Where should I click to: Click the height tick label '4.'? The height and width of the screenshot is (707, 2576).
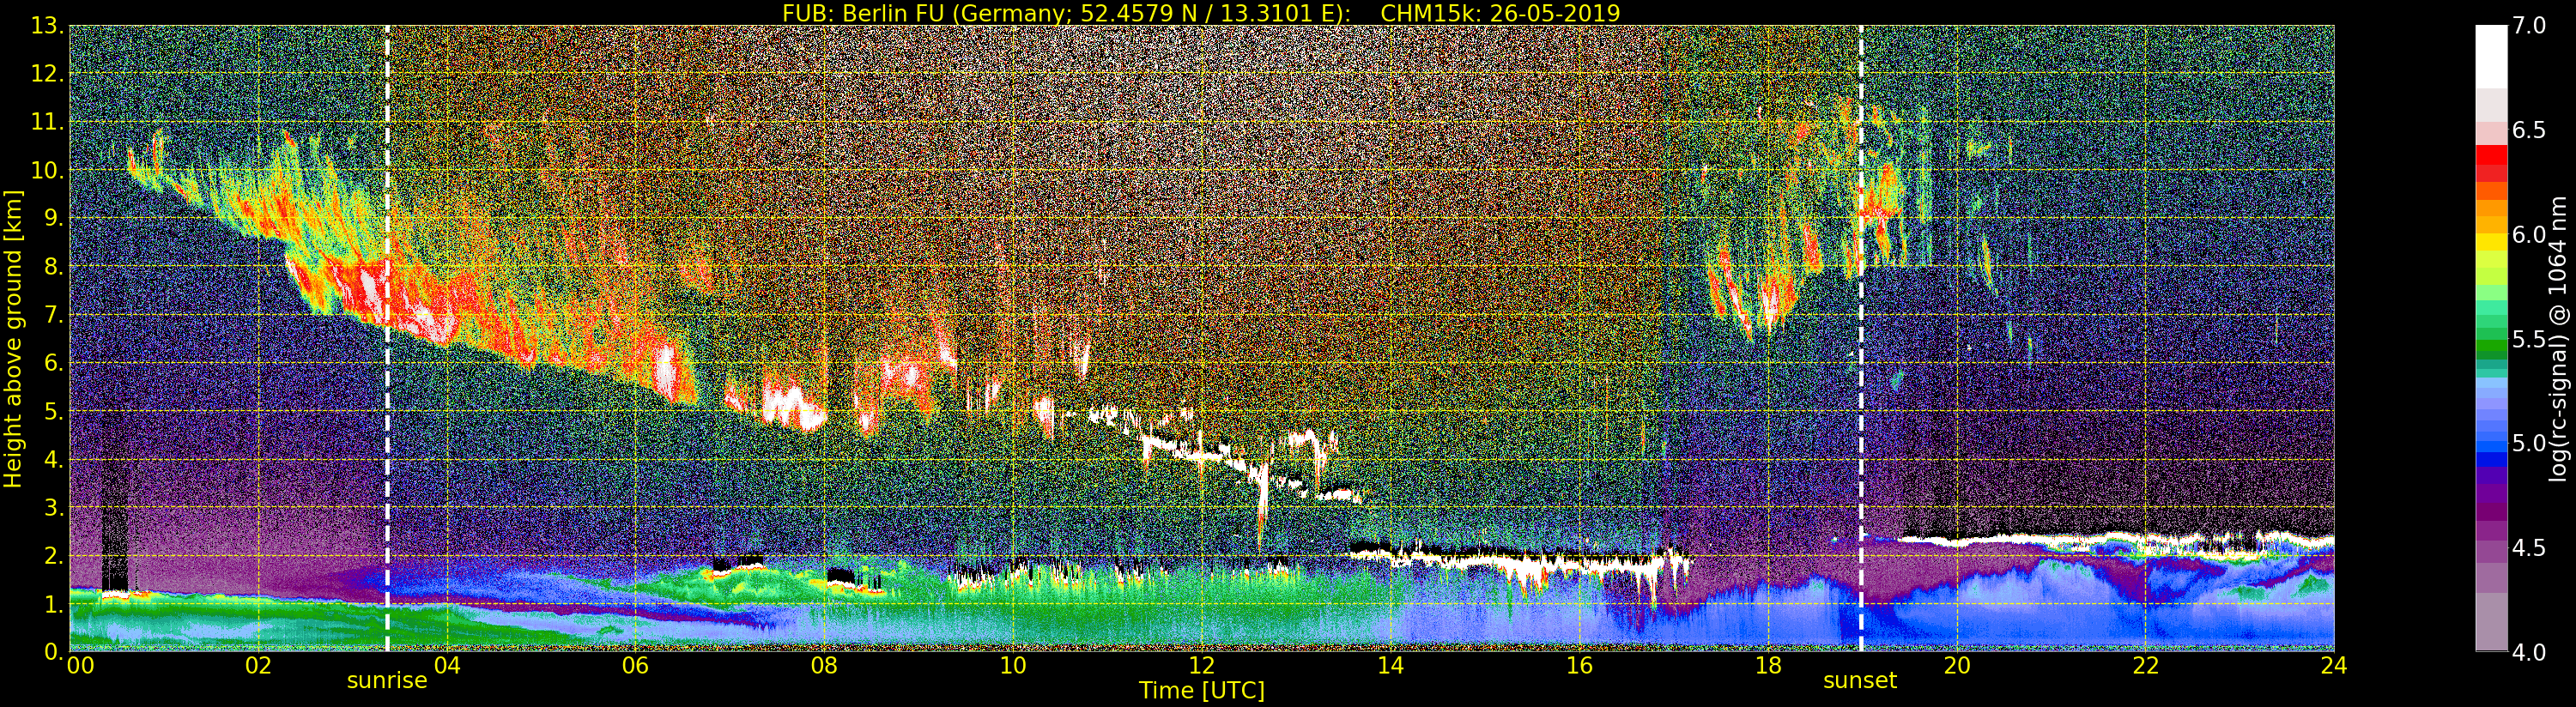tap(53, 459)
